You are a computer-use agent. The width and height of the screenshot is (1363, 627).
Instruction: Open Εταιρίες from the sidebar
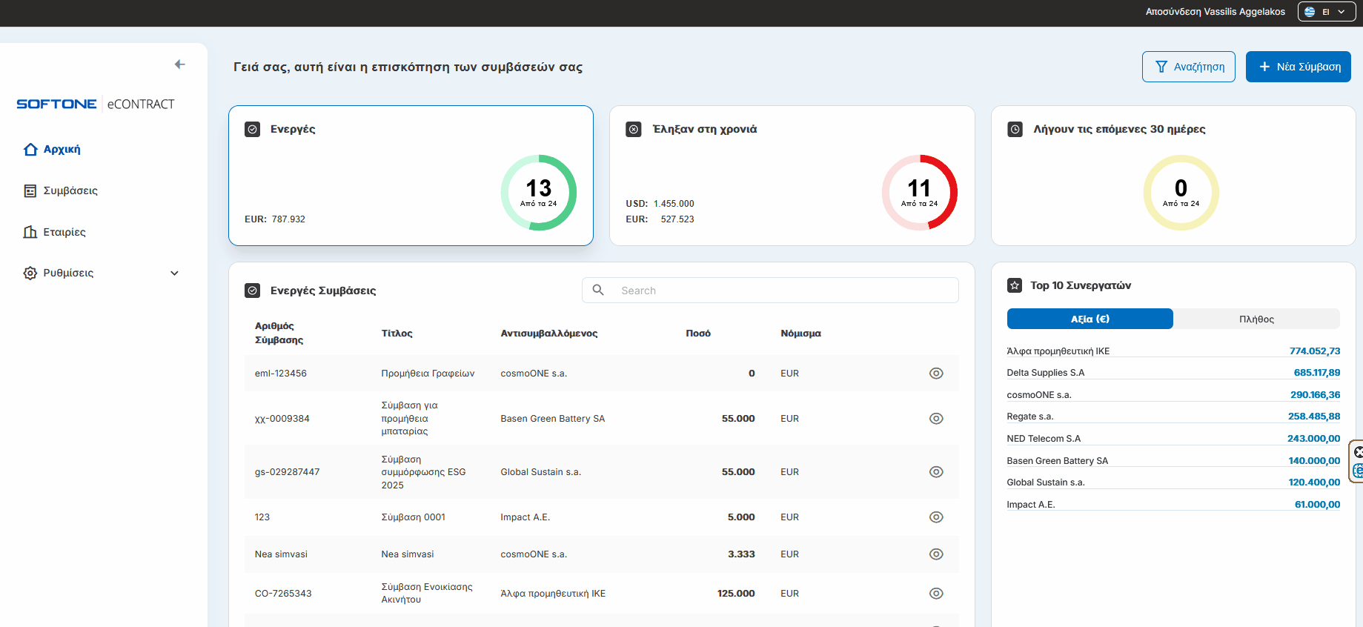click(x=64, y=233)
